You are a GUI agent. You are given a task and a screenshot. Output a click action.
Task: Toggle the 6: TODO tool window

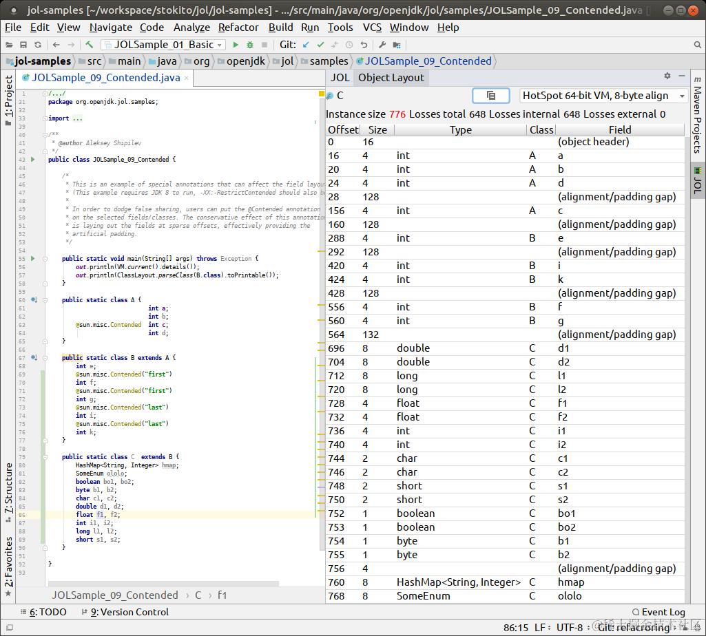(43, 612)
